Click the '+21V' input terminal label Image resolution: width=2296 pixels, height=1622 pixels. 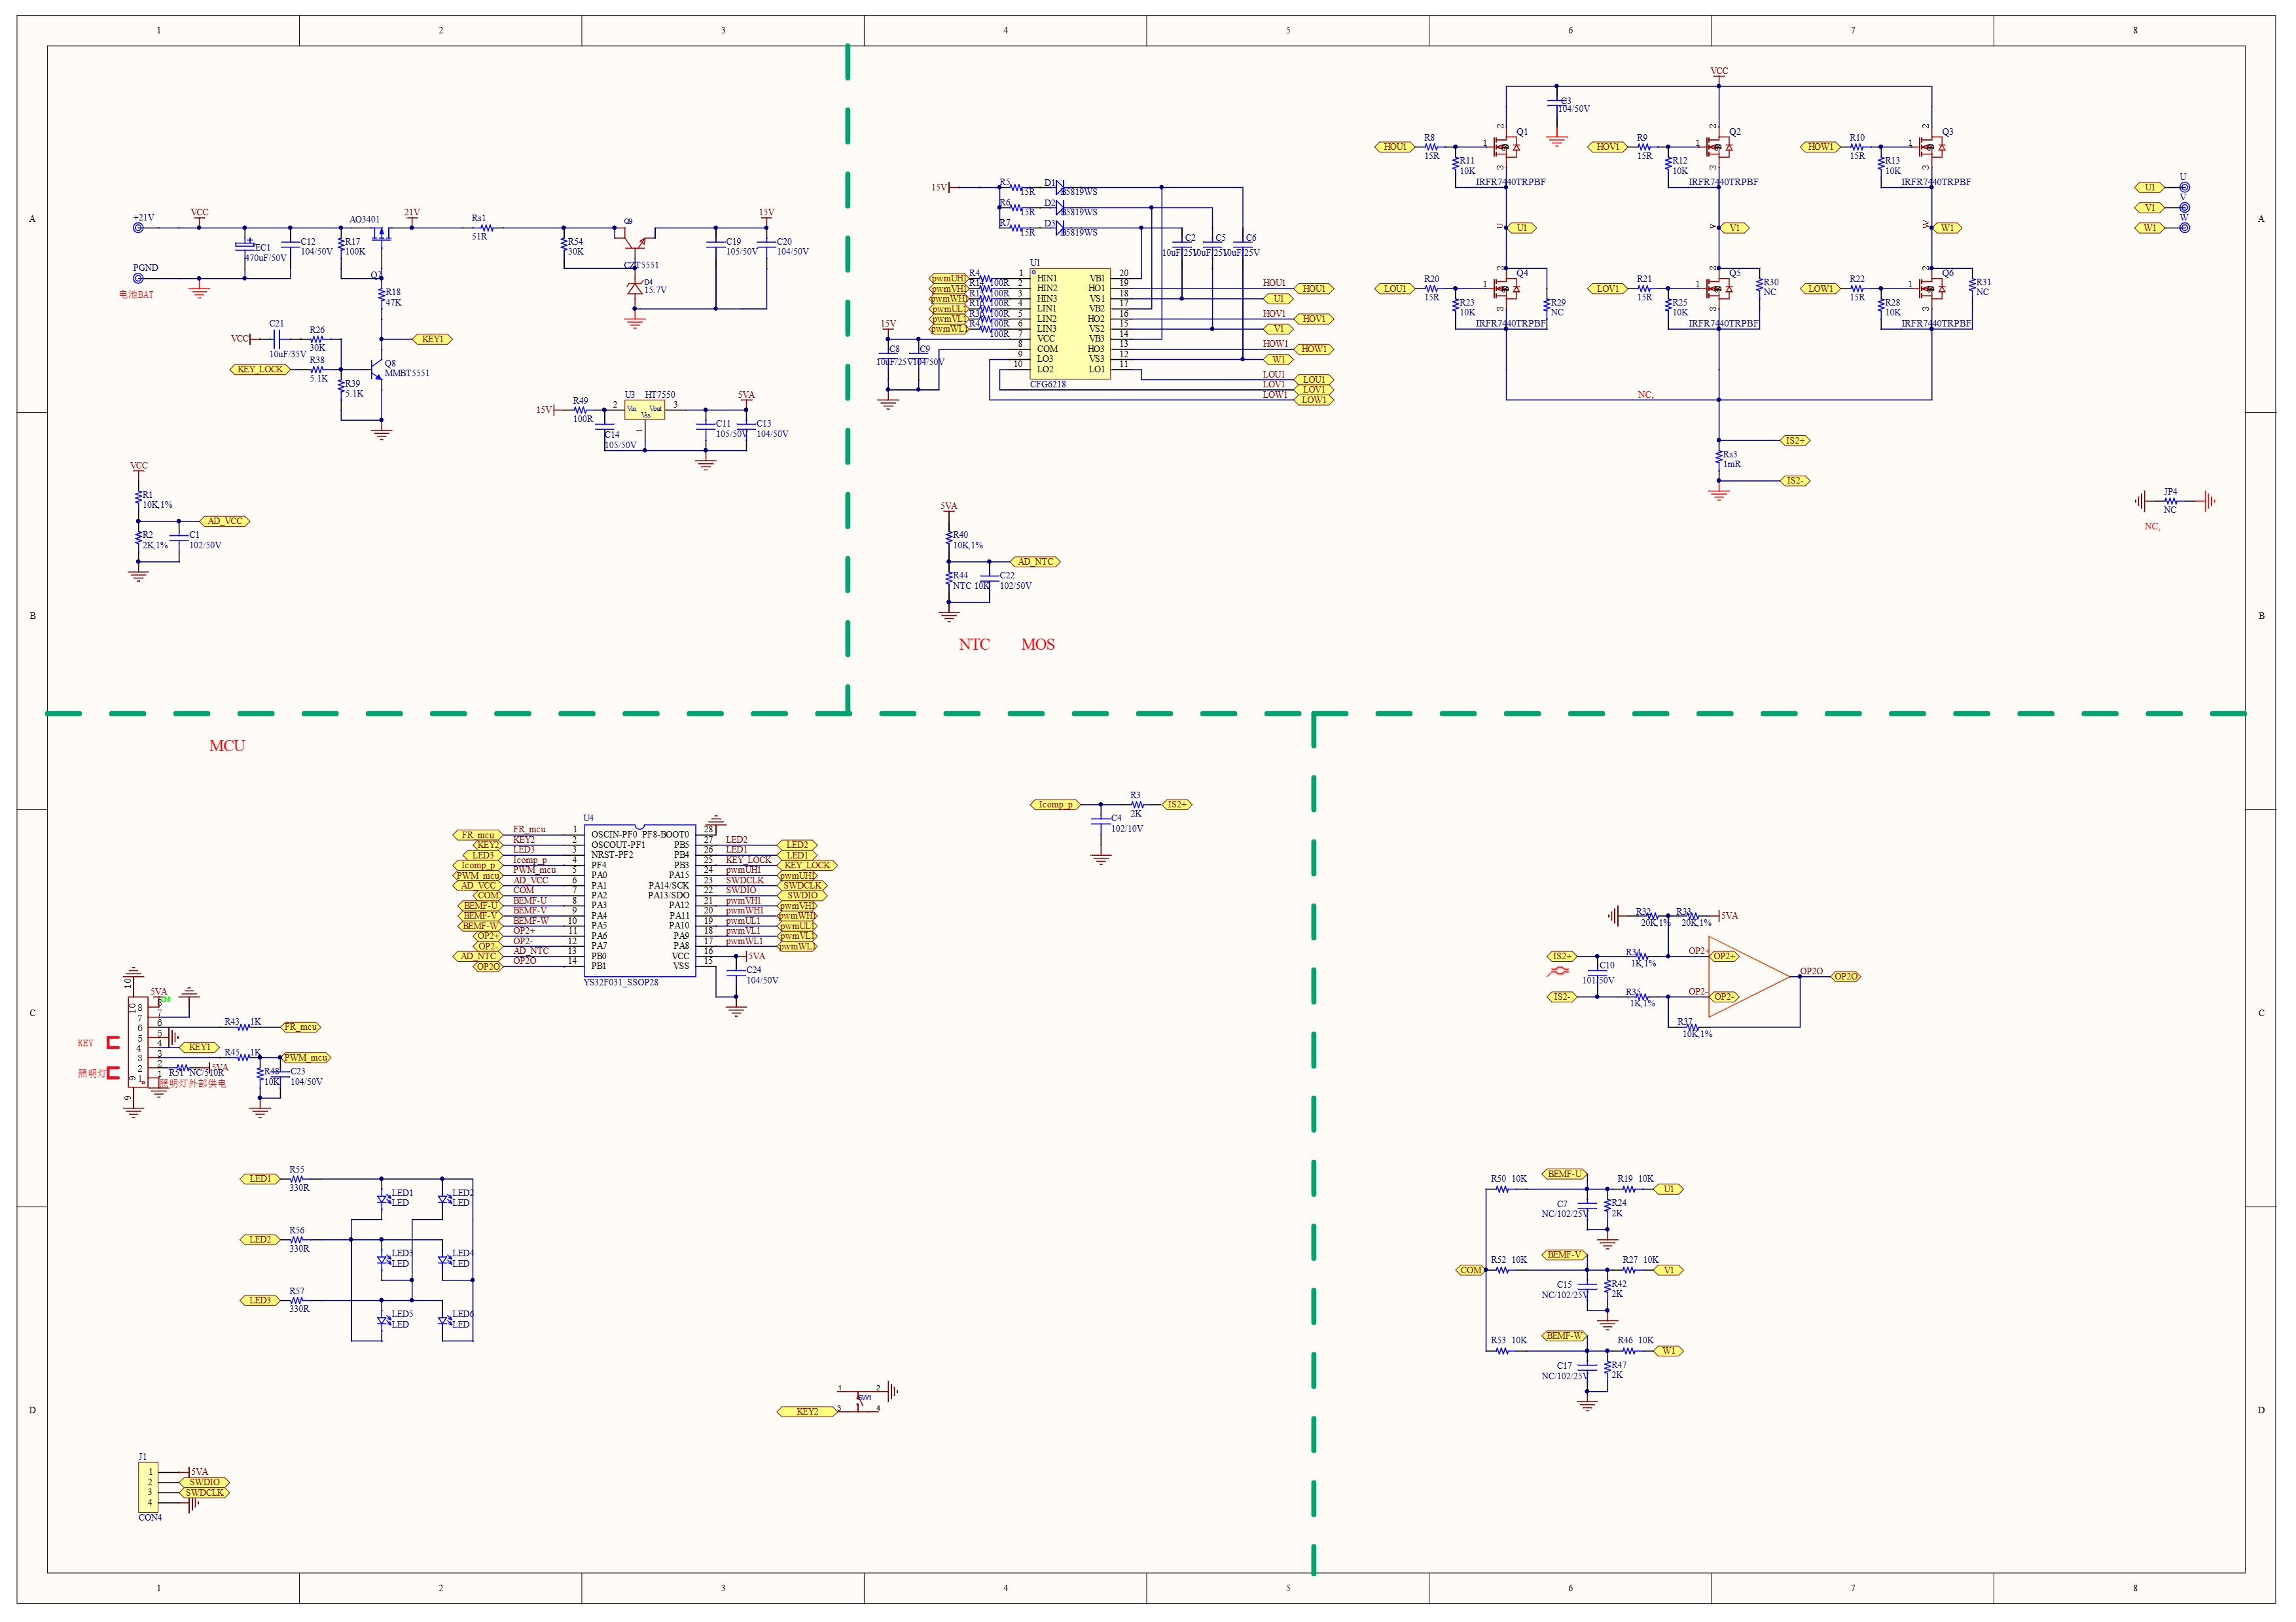pos(144,217)
